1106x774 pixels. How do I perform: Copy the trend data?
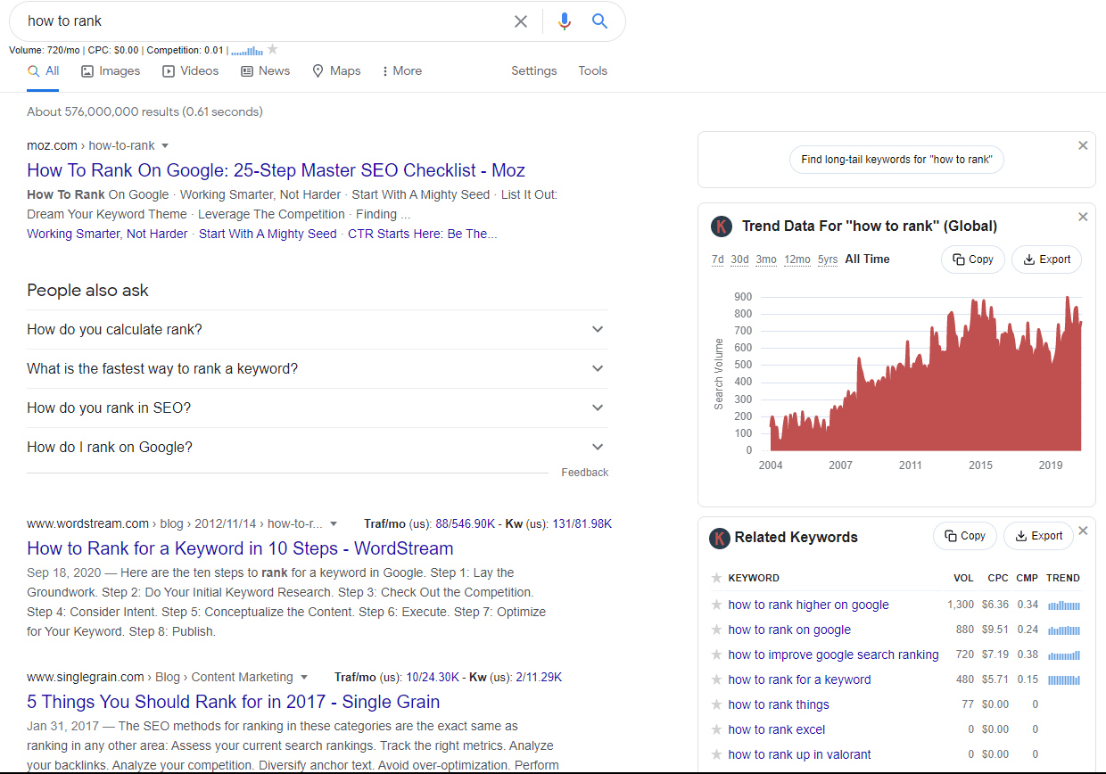pos(973,259)
